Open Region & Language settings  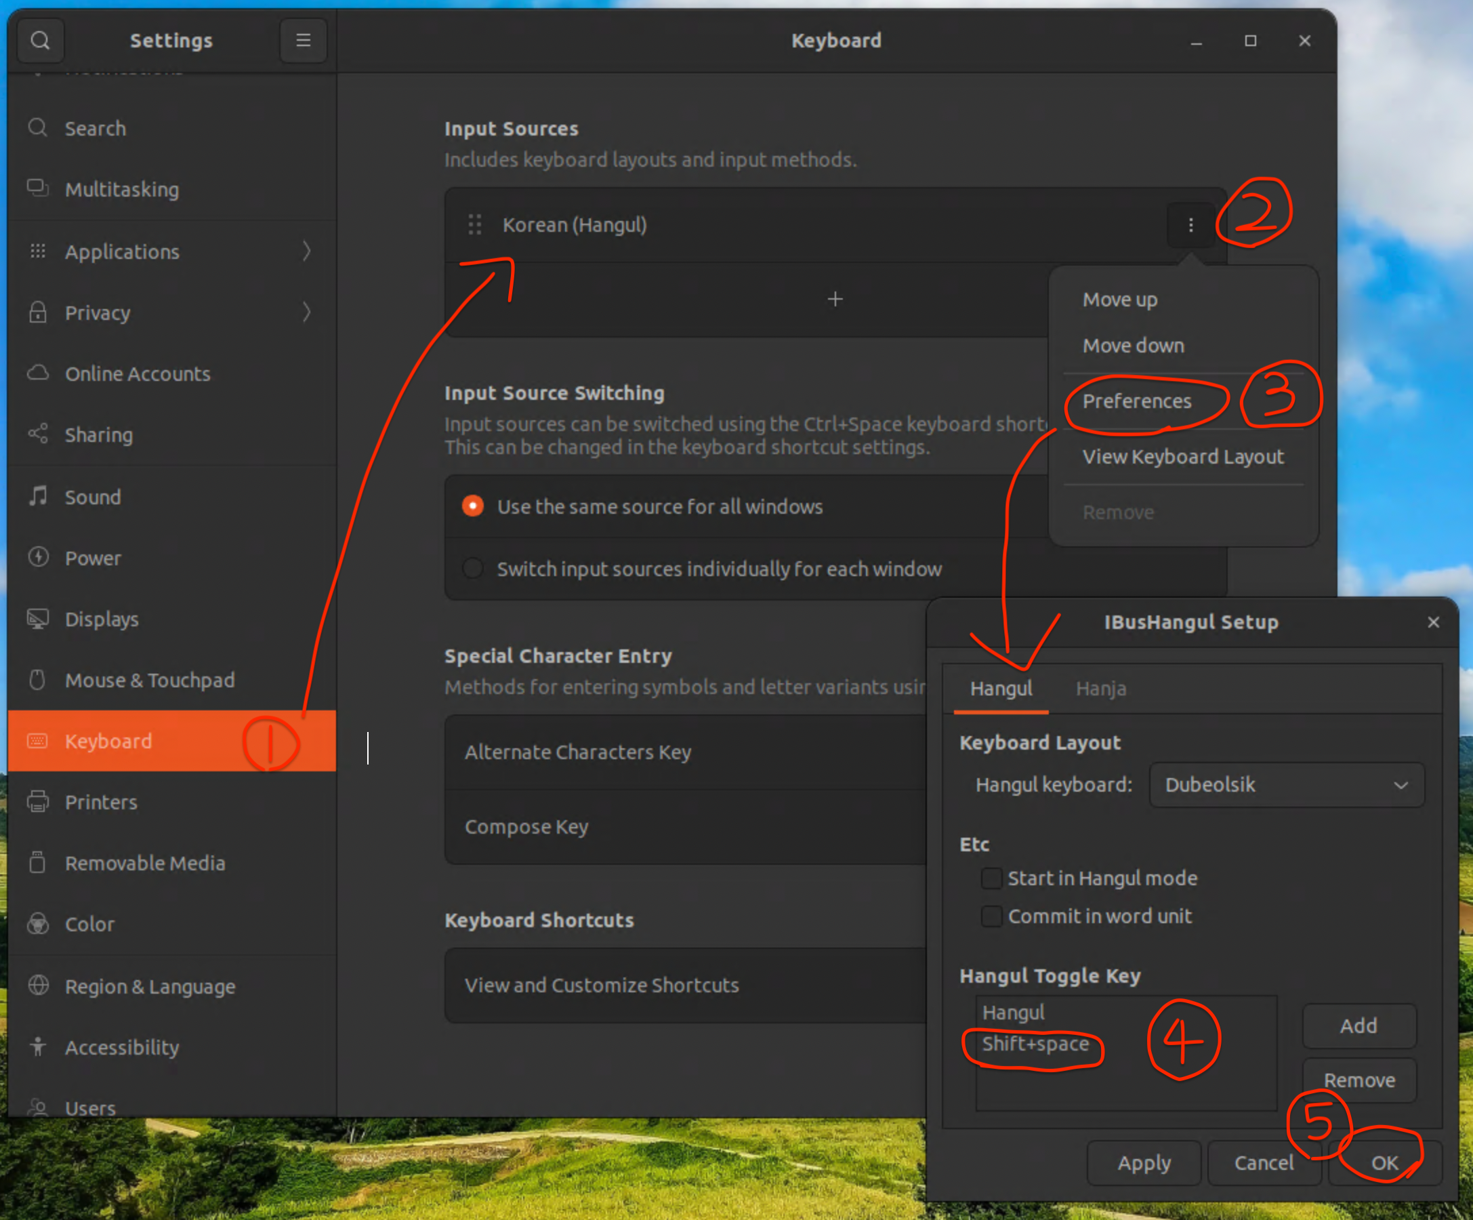pyautogui.click(x=150, y=986)
